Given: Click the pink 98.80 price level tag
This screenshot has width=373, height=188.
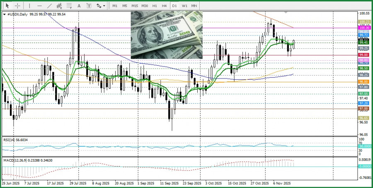Looking at the screenshot, I should coord(364,60).
